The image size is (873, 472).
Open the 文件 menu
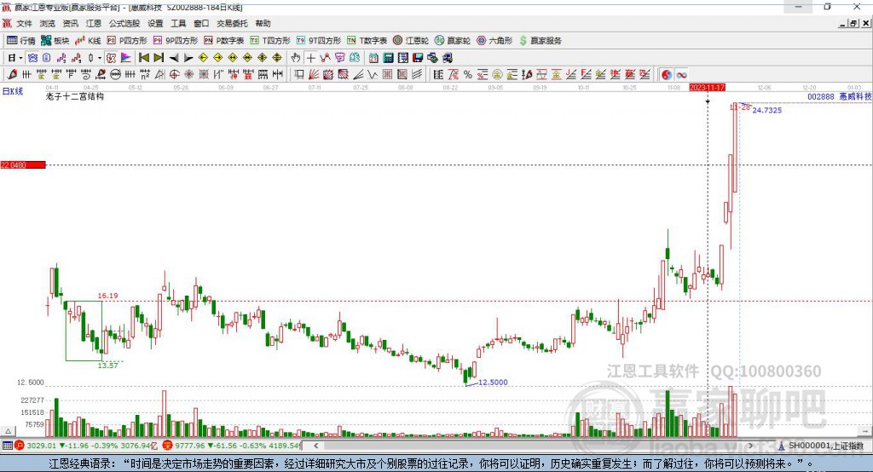[25, 23]
